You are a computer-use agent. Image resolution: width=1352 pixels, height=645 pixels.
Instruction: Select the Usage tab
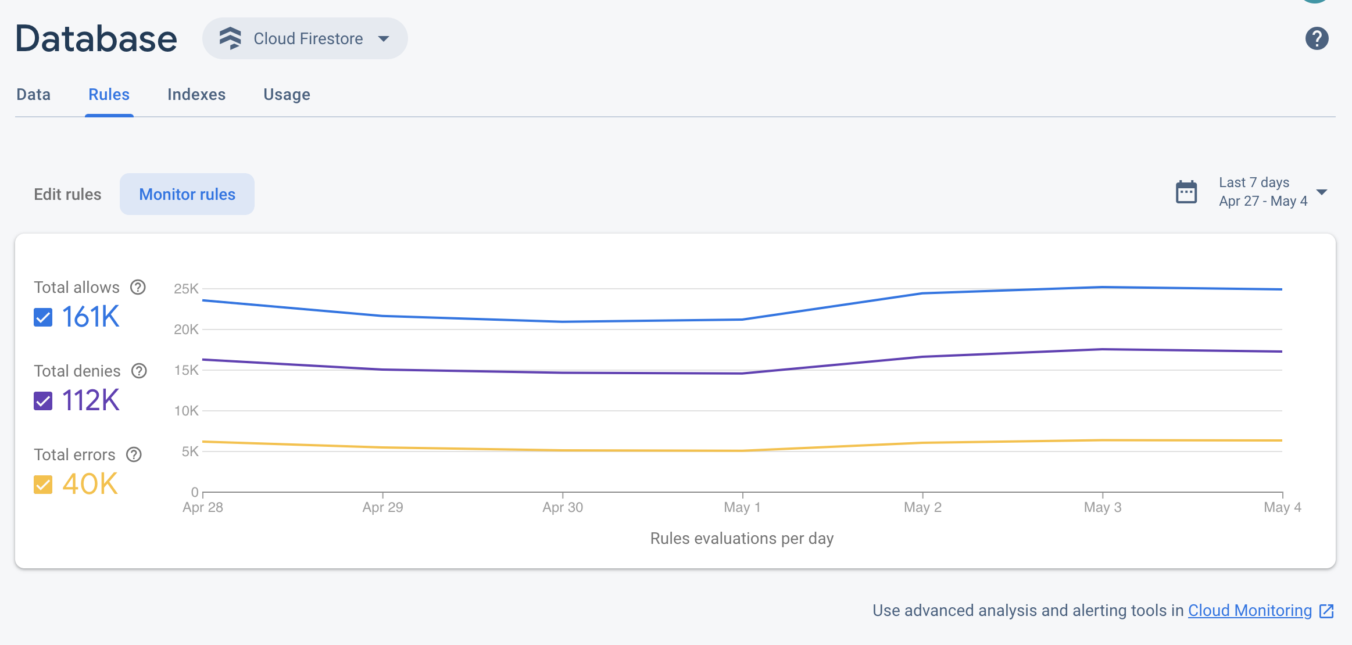tap(287, 94)
